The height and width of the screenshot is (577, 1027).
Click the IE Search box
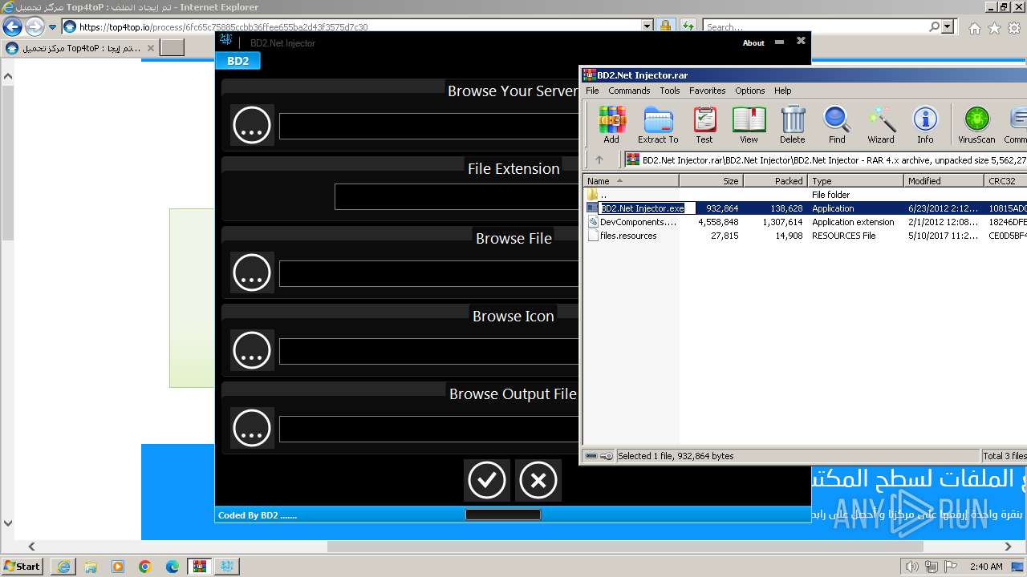point(815,26)
